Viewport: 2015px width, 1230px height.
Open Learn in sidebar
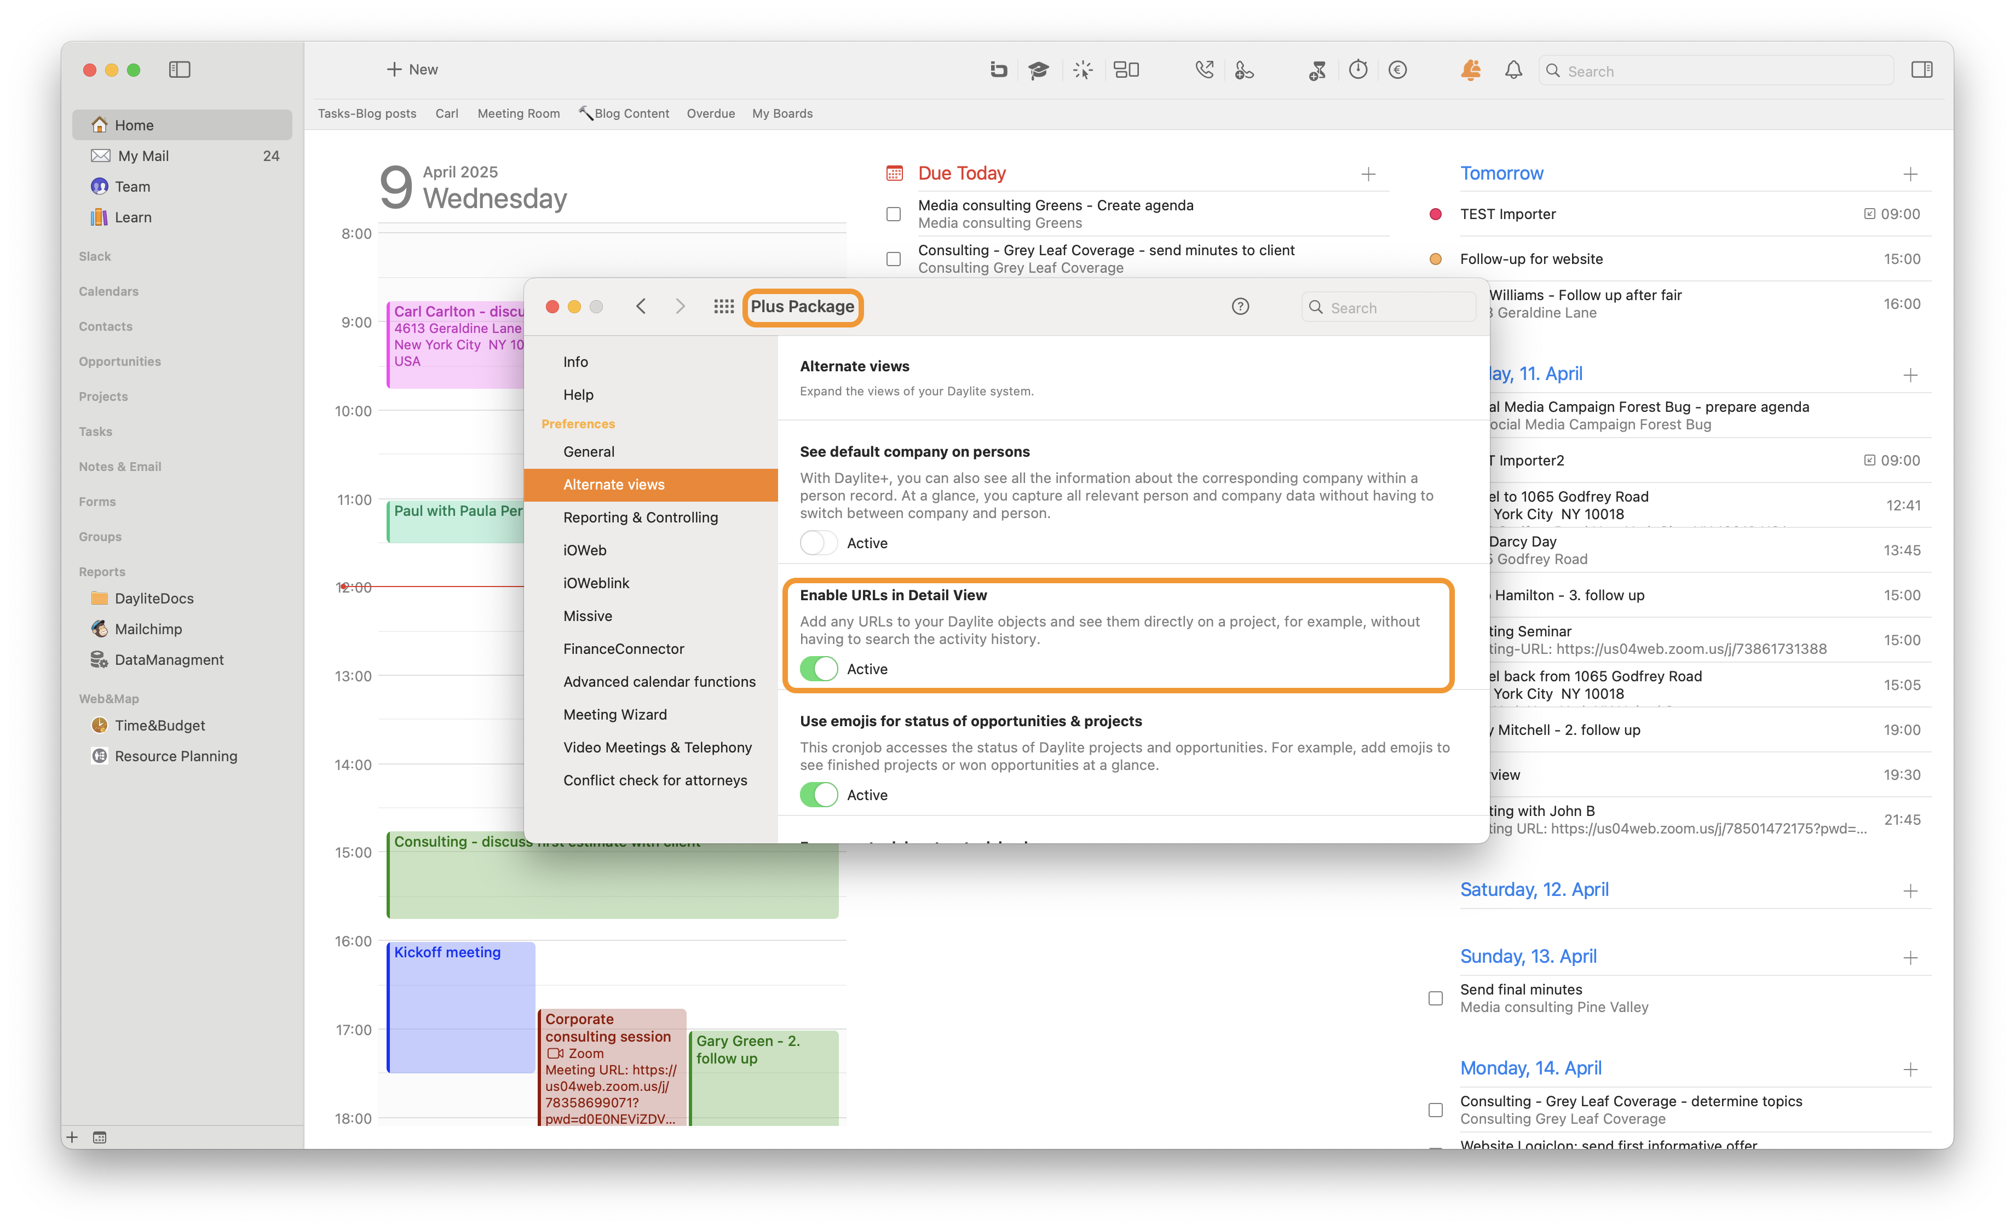point(182,217)
